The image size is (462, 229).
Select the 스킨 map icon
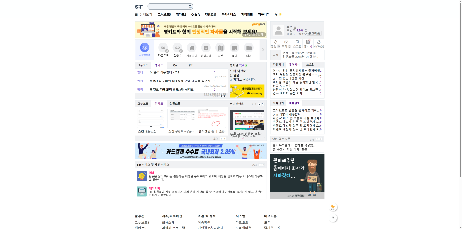coord(220,48)
